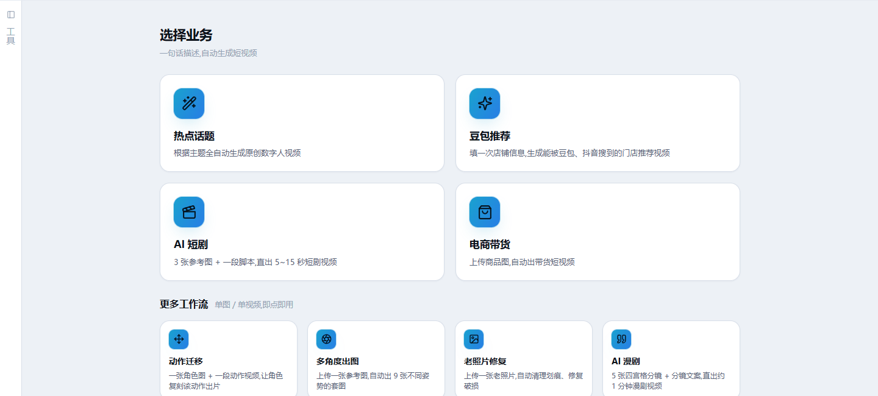Click the description starting with 3 张参考图
This screenshot has height=396, width=878.
[255, 262]
